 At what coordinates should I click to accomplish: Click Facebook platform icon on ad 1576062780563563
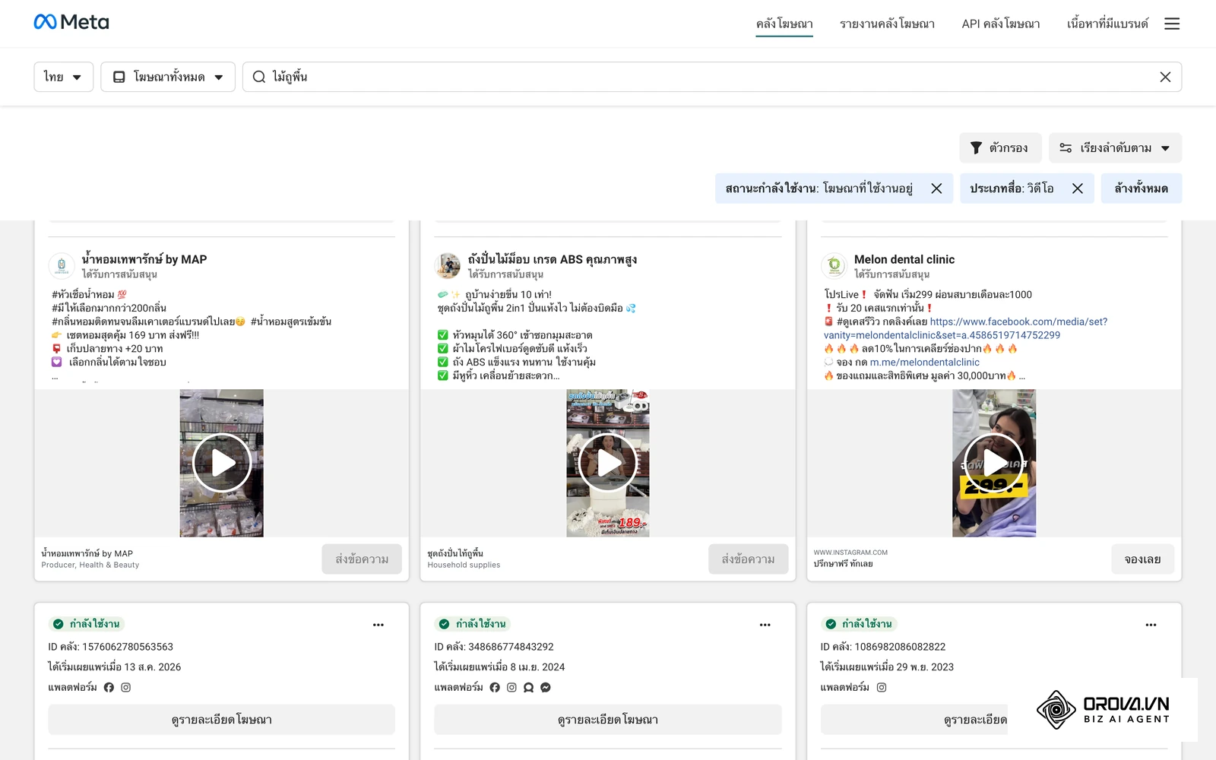(x=109, y=687)
